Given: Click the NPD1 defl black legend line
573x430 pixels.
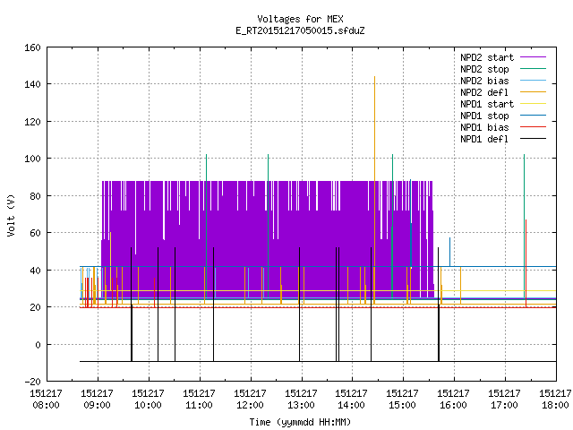Looking at the screenshot, I should [533, 139].
